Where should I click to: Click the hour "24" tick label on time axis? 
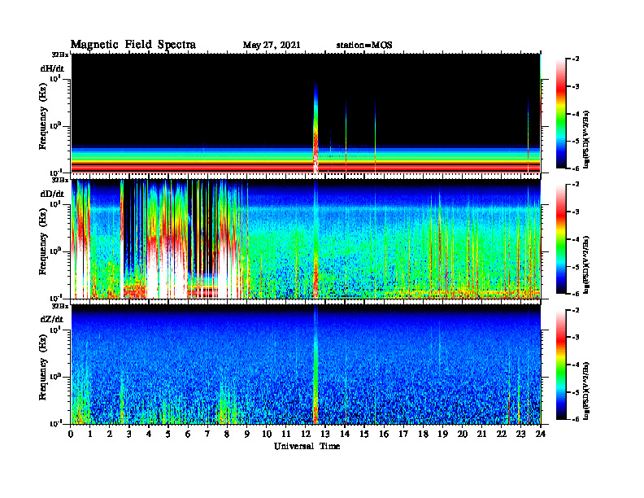point(541,435)
